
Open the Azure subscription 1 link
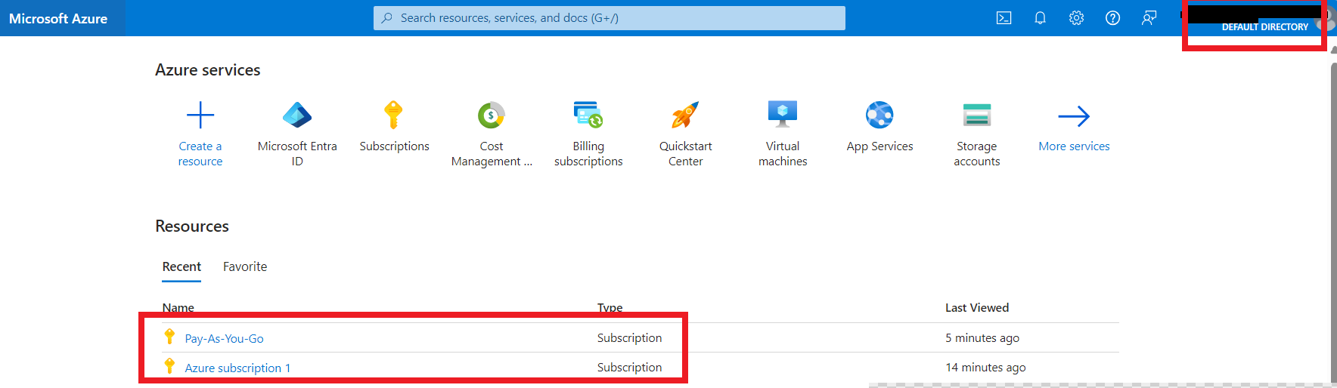237,368
